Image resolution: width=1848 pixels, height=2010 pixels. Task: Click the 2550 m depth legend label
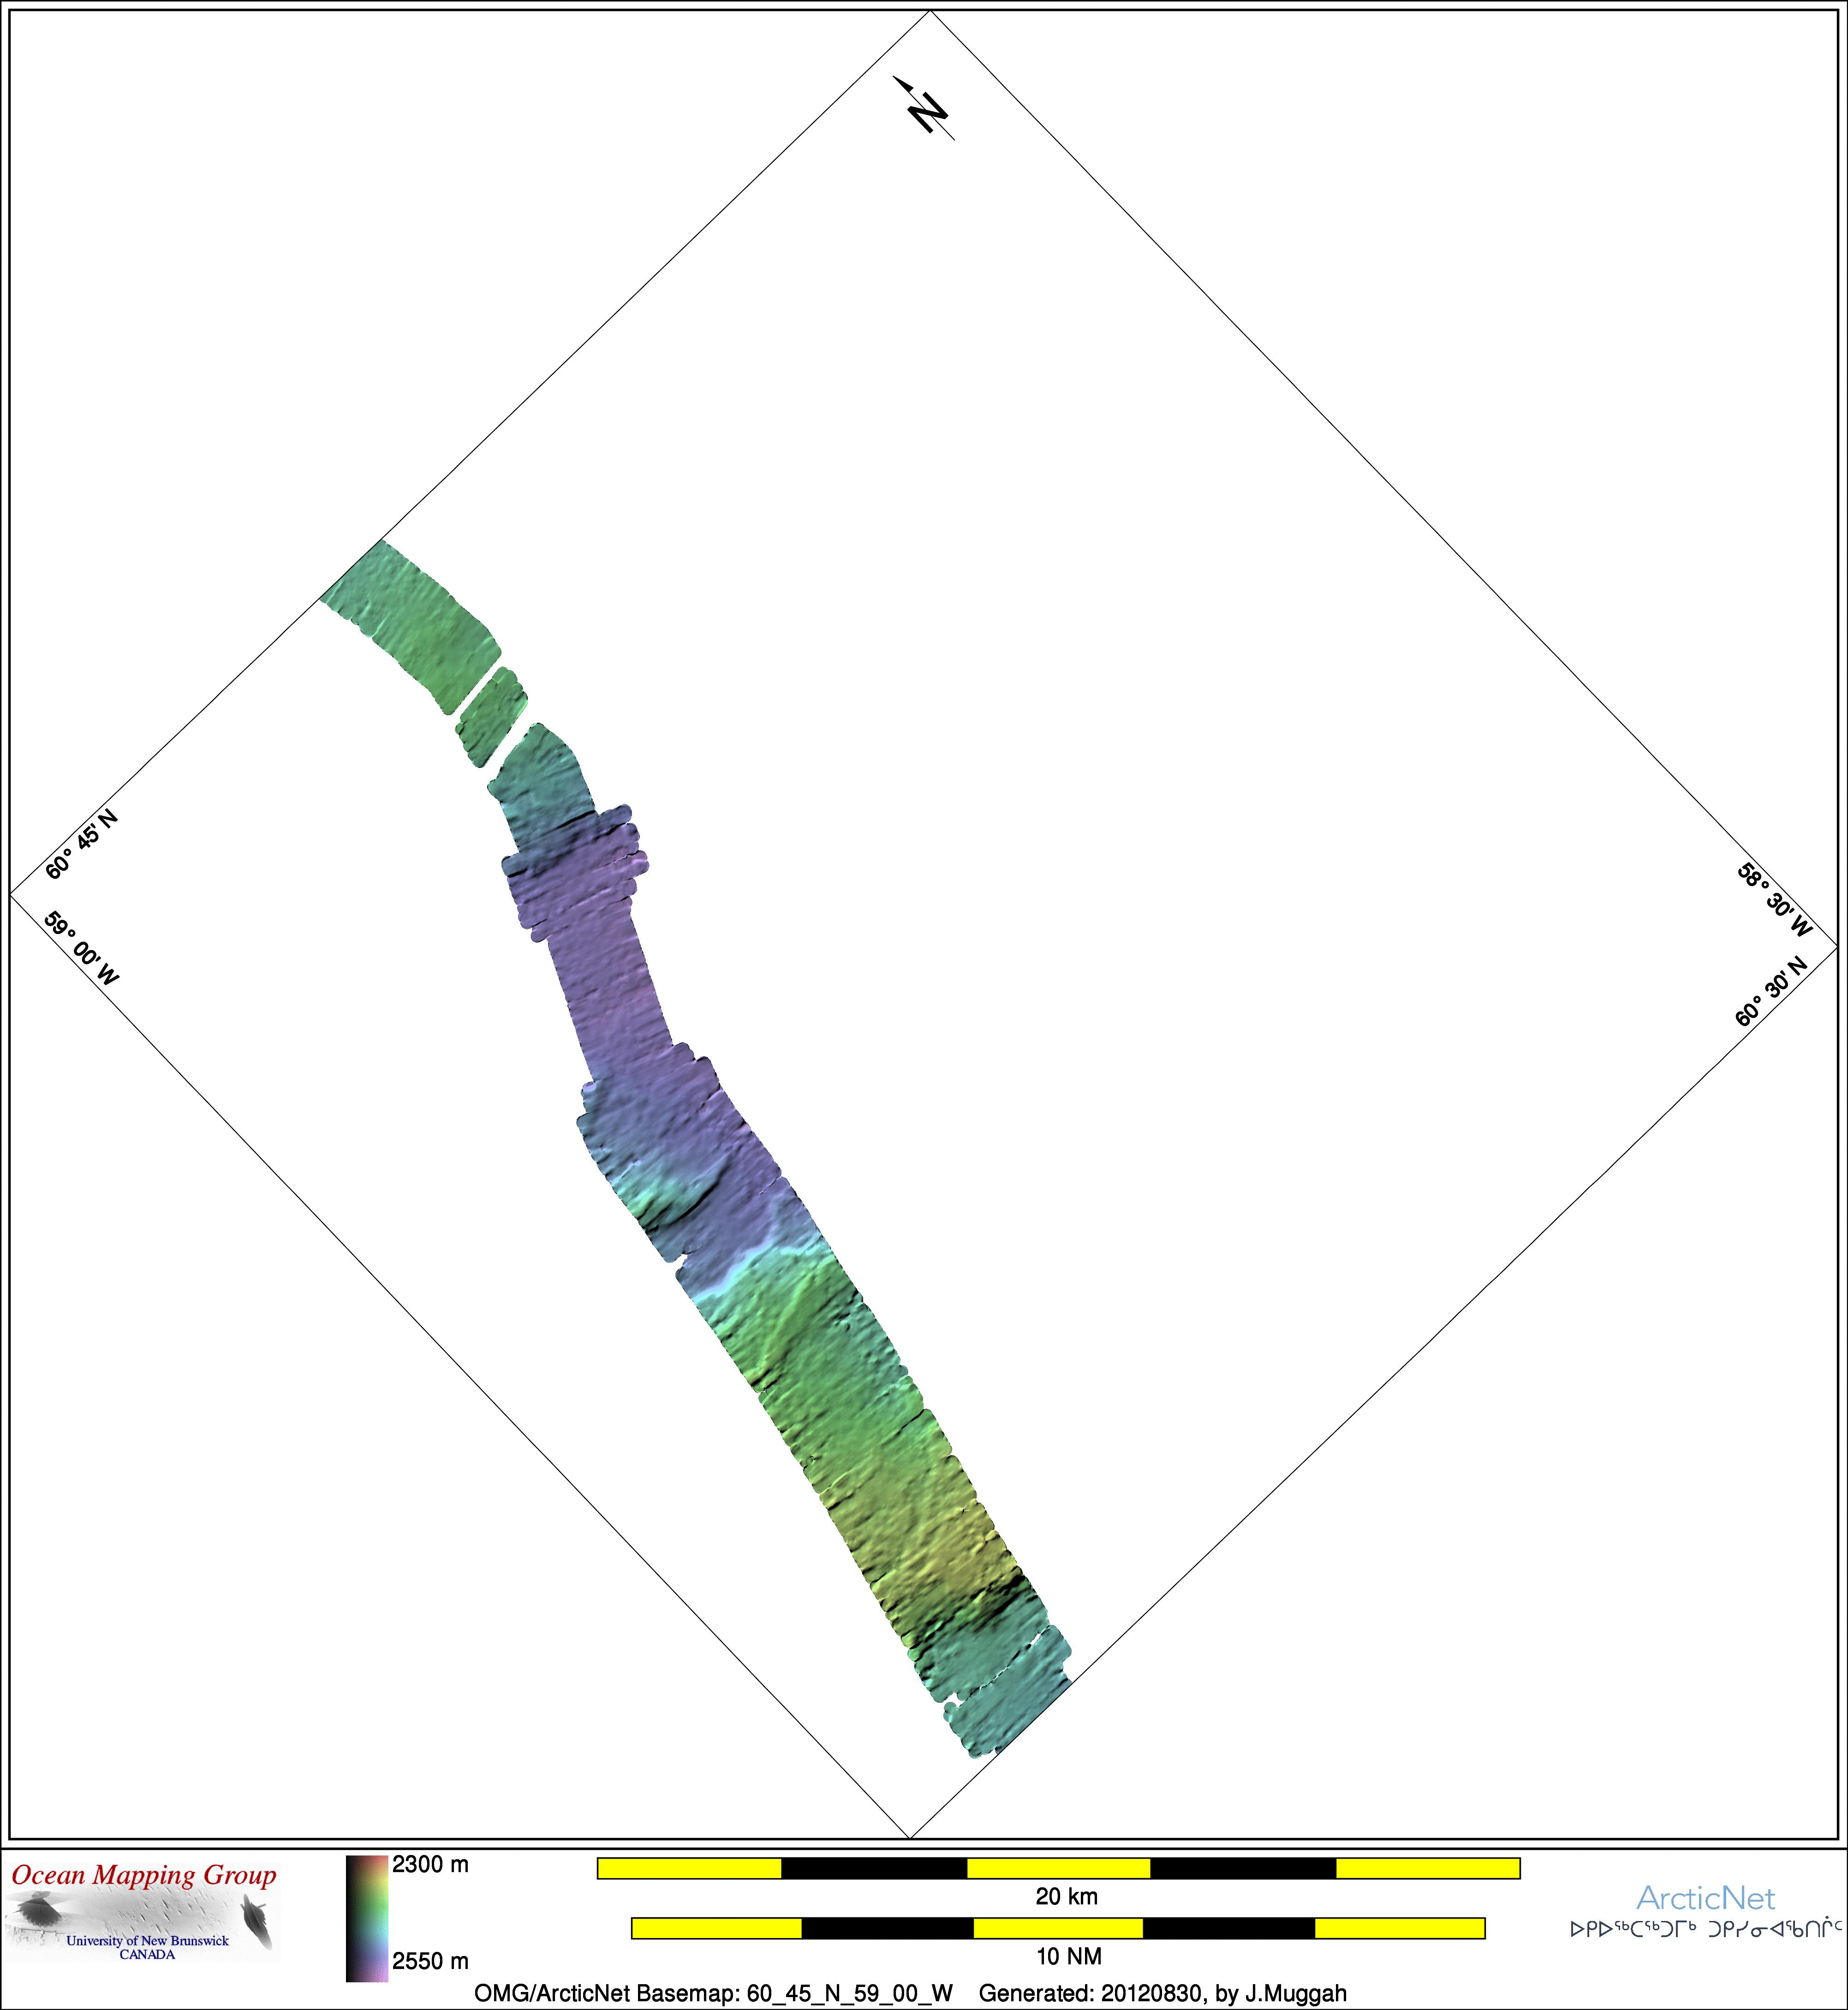(x=430, y=1961)
